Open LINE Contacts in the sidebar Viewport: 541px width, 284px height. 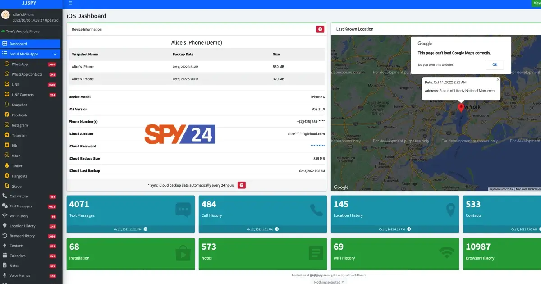[x=31, y=95]
